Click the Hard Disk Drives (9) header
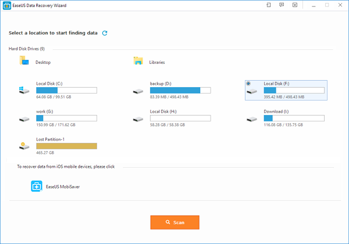The image size is (349, 244). click(x=26, y=49)
